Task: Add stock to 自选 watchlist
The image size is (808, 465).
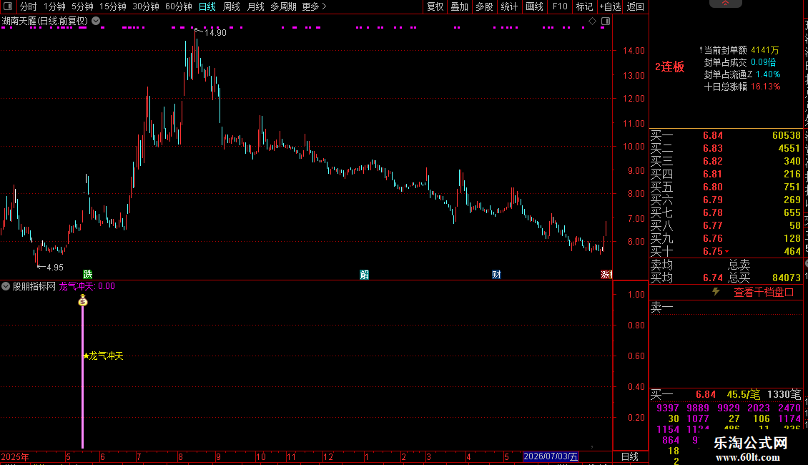Action: point(610,6)
